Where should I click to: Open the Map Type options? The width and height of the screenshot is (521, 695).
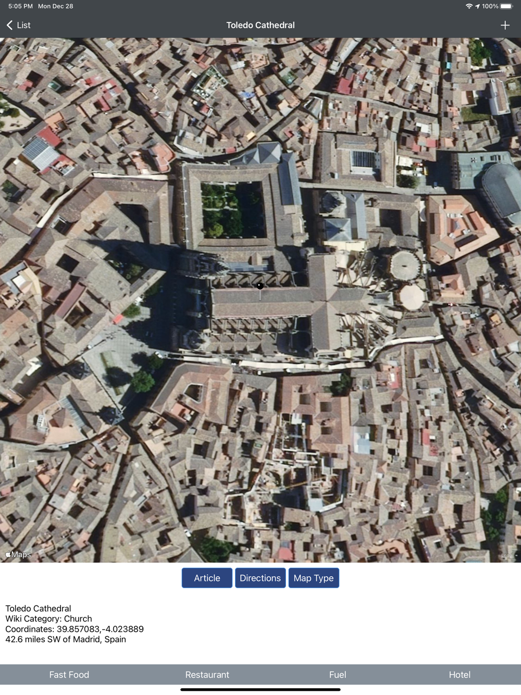click(x=314, y=578)
